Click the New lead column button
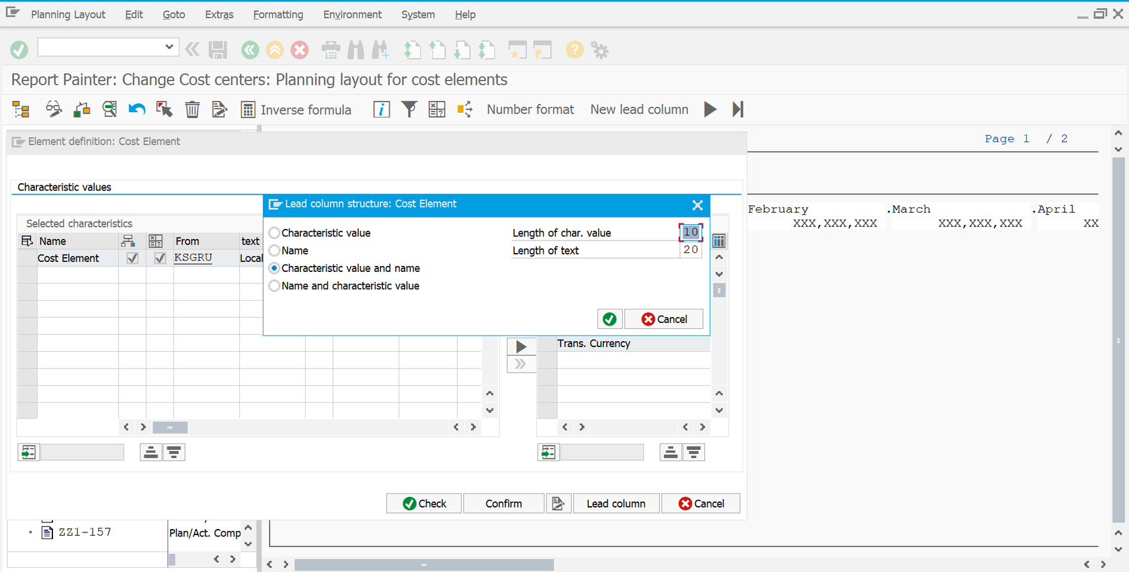Image resolution: width=1129 pixels, height=572 pixels. (639, 109)
